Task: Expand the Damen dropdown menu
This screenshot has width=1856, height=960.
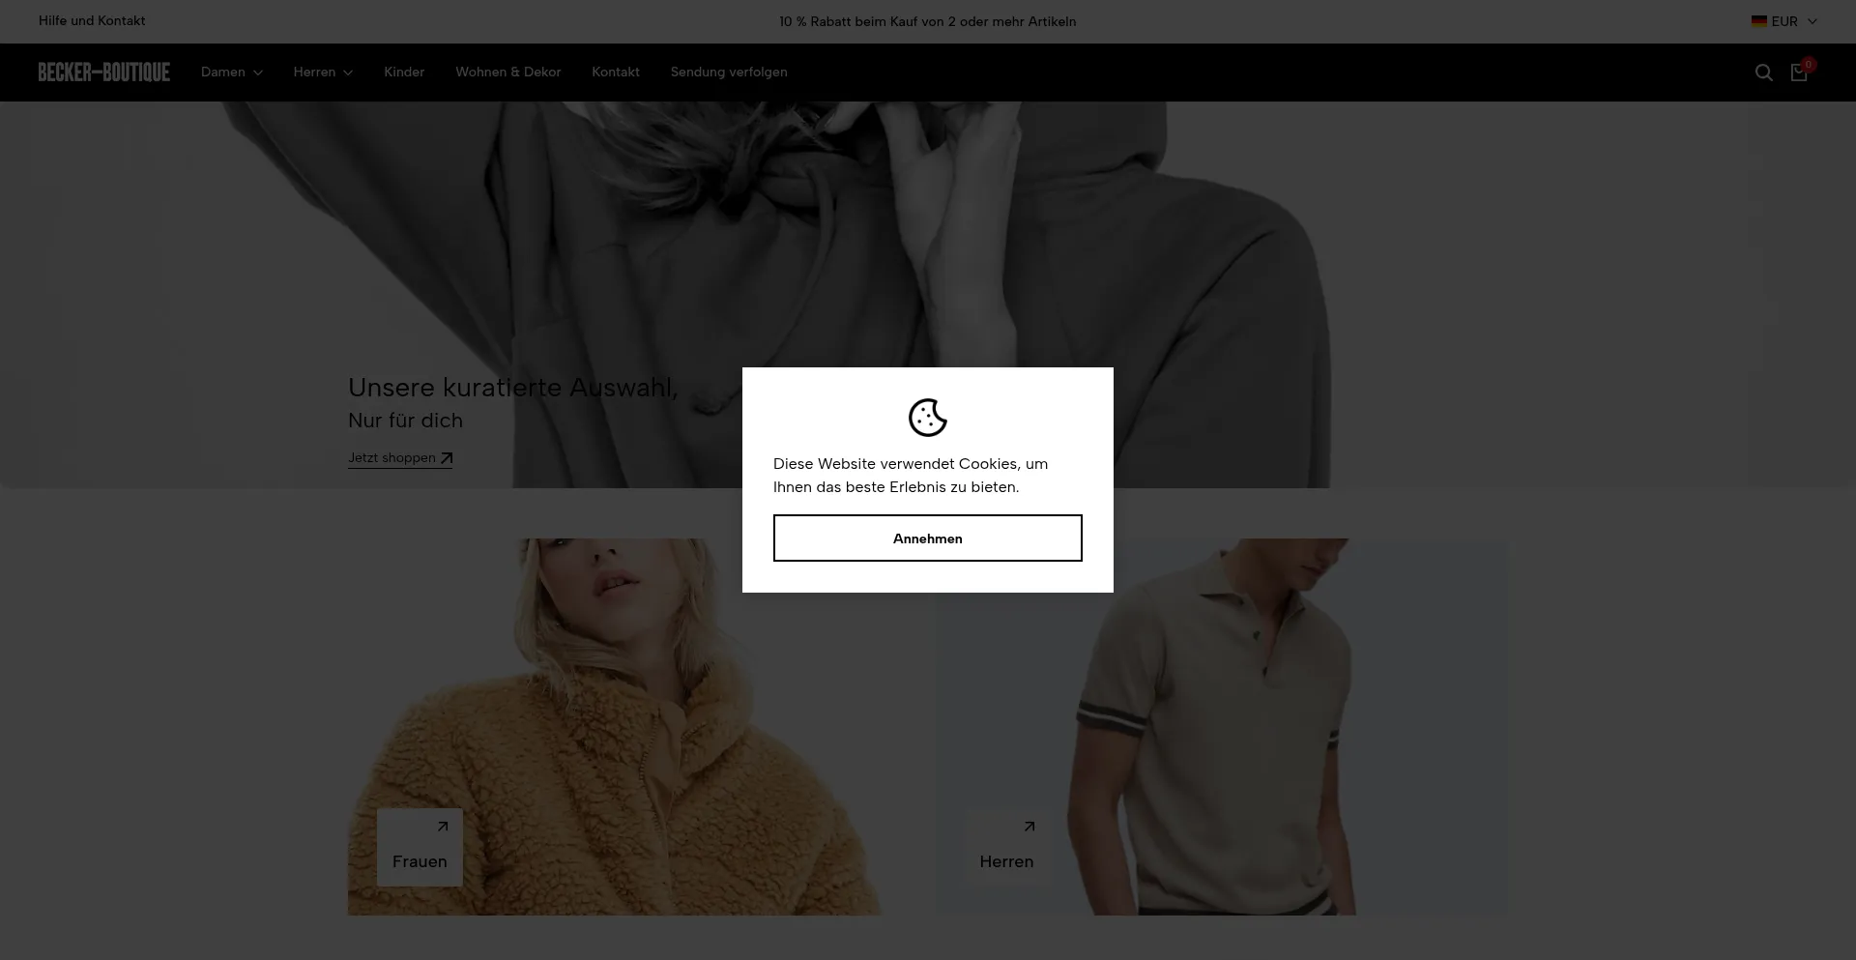Action: tap(231, 73)
